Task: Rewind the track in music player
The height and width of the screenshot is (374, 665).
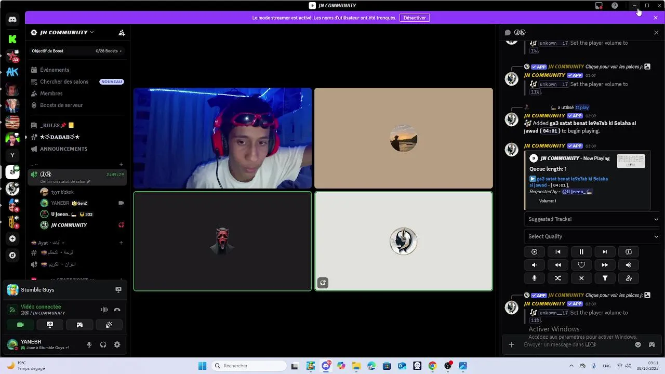Action: coord(558,265)
